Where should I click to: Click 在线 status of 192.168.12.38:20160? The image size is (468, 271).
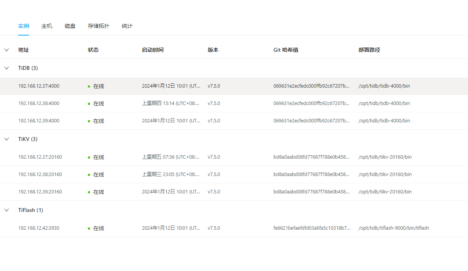(96, 174)
